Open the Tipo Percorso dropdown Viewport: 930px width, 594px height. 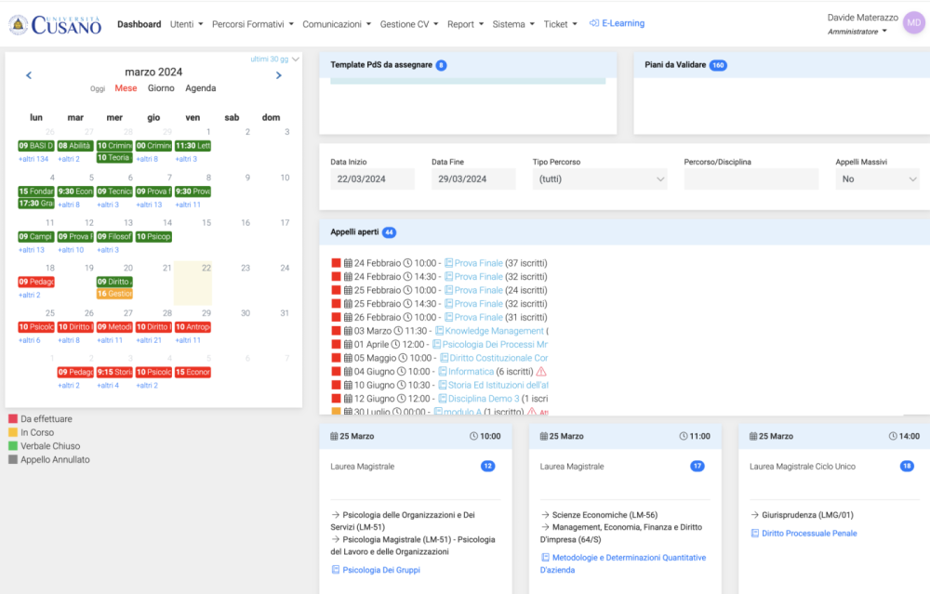tap(599, 178)
